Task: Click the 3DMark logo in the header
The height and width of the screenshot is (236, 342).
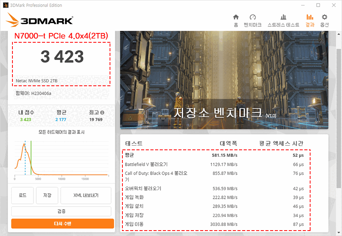Action: click(x=40, y=20)
